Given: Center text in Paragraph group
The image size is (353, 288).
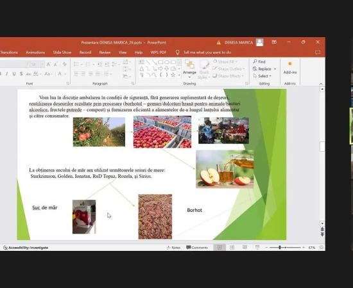Looking at the screenshot, I should (83, 74).
